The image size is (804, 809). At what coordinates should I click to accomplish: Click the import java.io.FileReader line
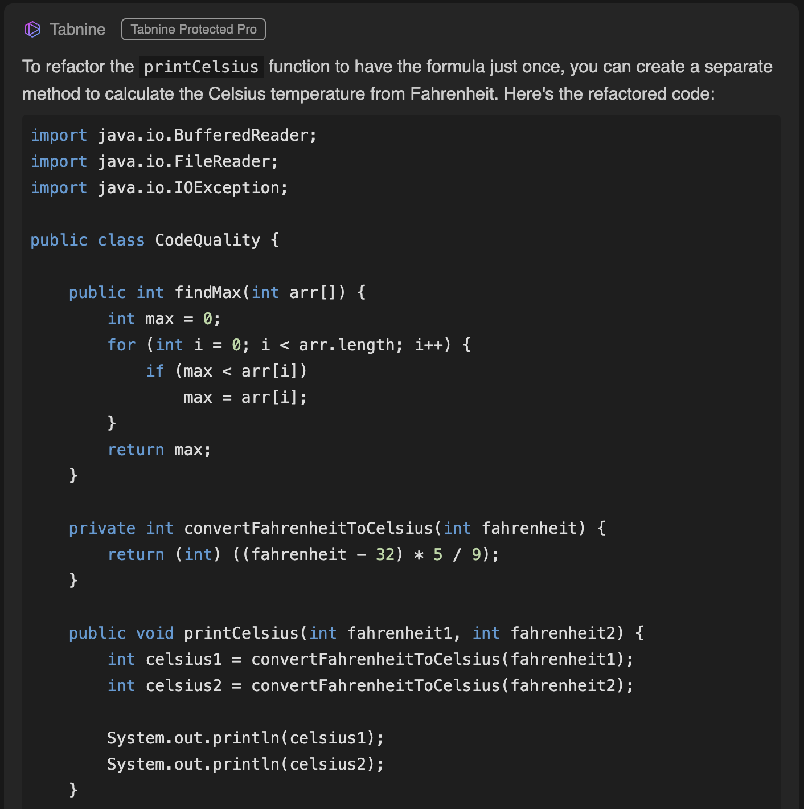pos(154,161)
